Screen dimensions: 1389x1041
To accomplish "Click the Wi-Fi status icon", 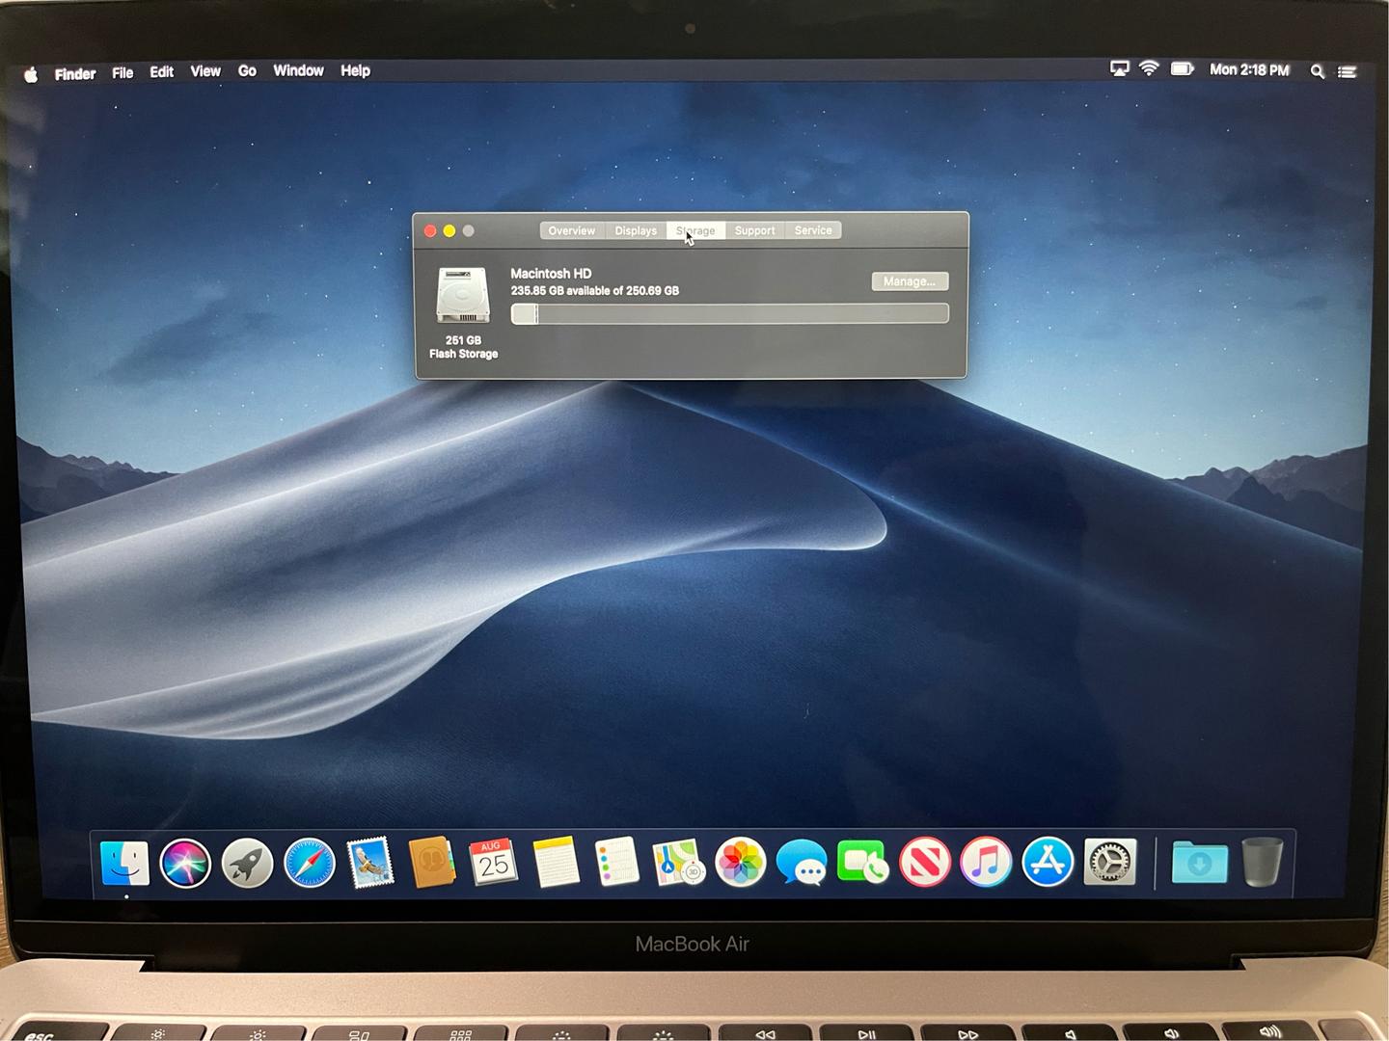I will pos(1149,69).
